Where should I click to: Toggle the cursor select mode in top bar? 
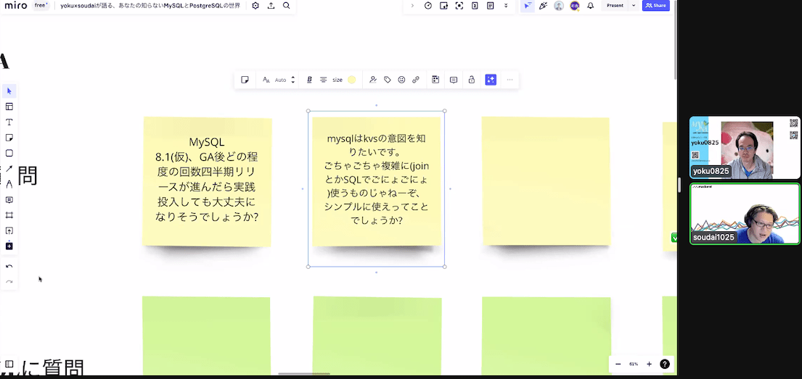[527, 6]
